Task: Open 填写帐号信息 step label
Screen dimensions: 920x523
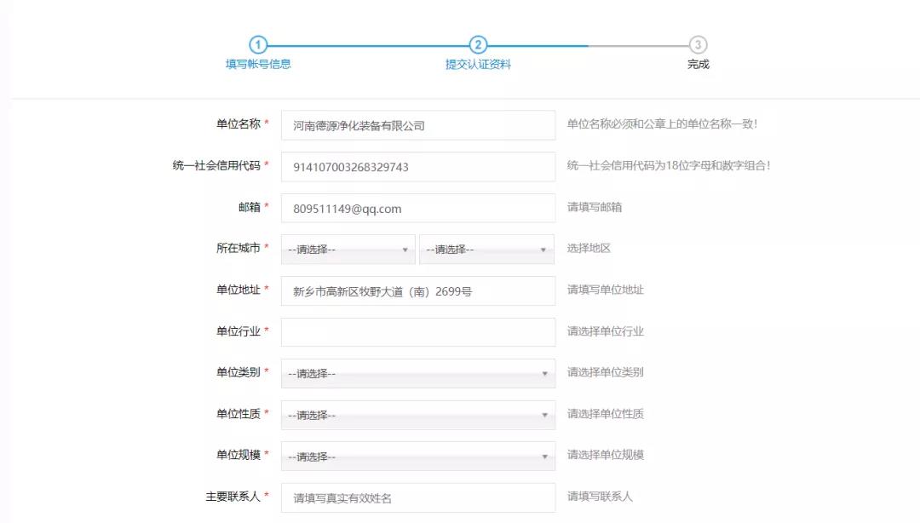Action: 258,64
